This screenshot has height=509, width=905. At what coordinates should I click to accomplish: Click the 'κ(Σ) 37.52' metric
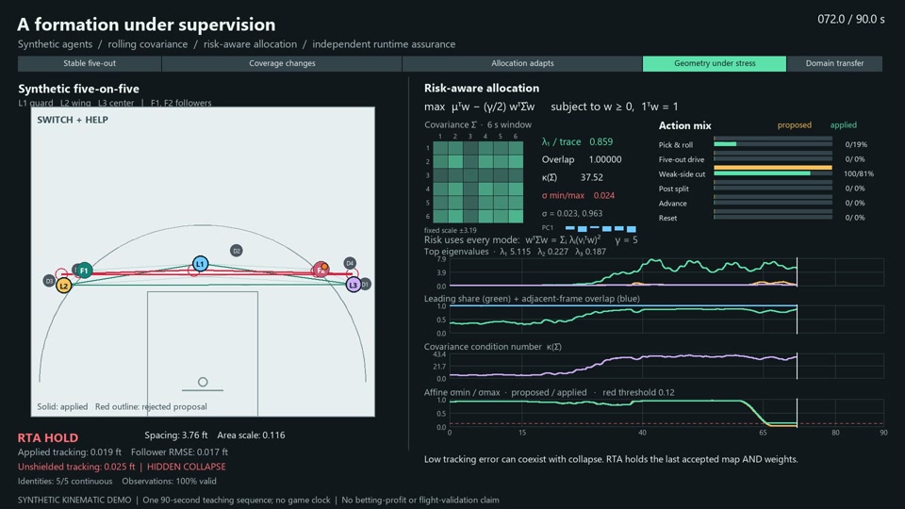(x=572, y=178)
